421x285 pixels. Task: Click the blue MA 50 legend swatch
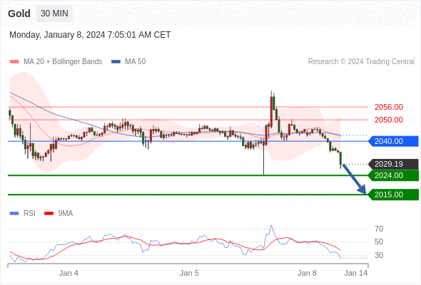[116, 62]
